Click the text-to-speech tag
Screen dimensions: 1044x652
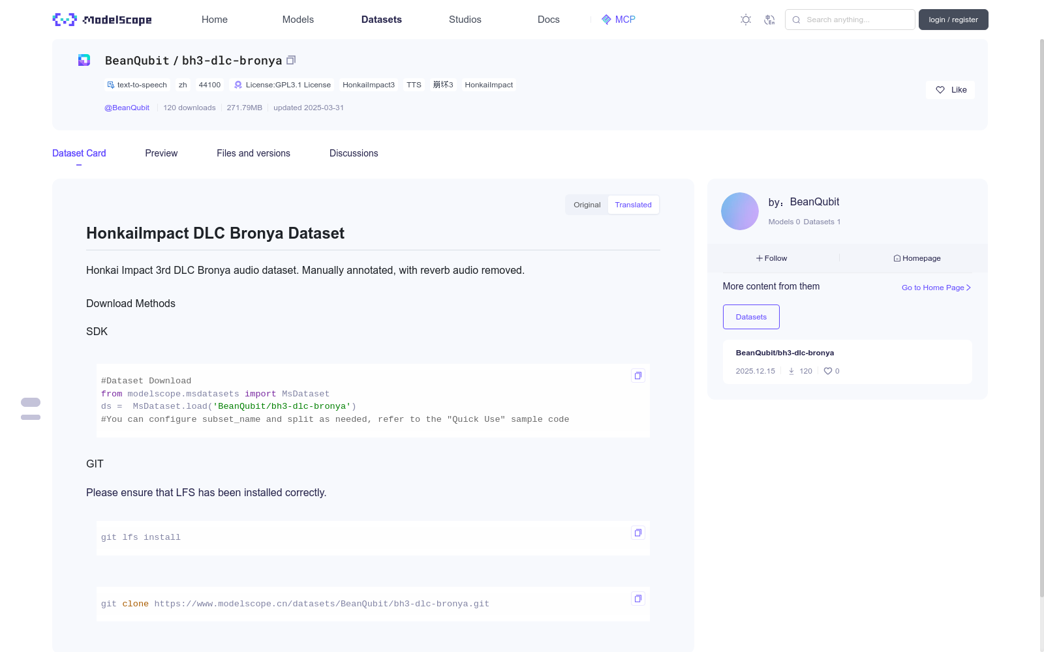click(137, 85)
